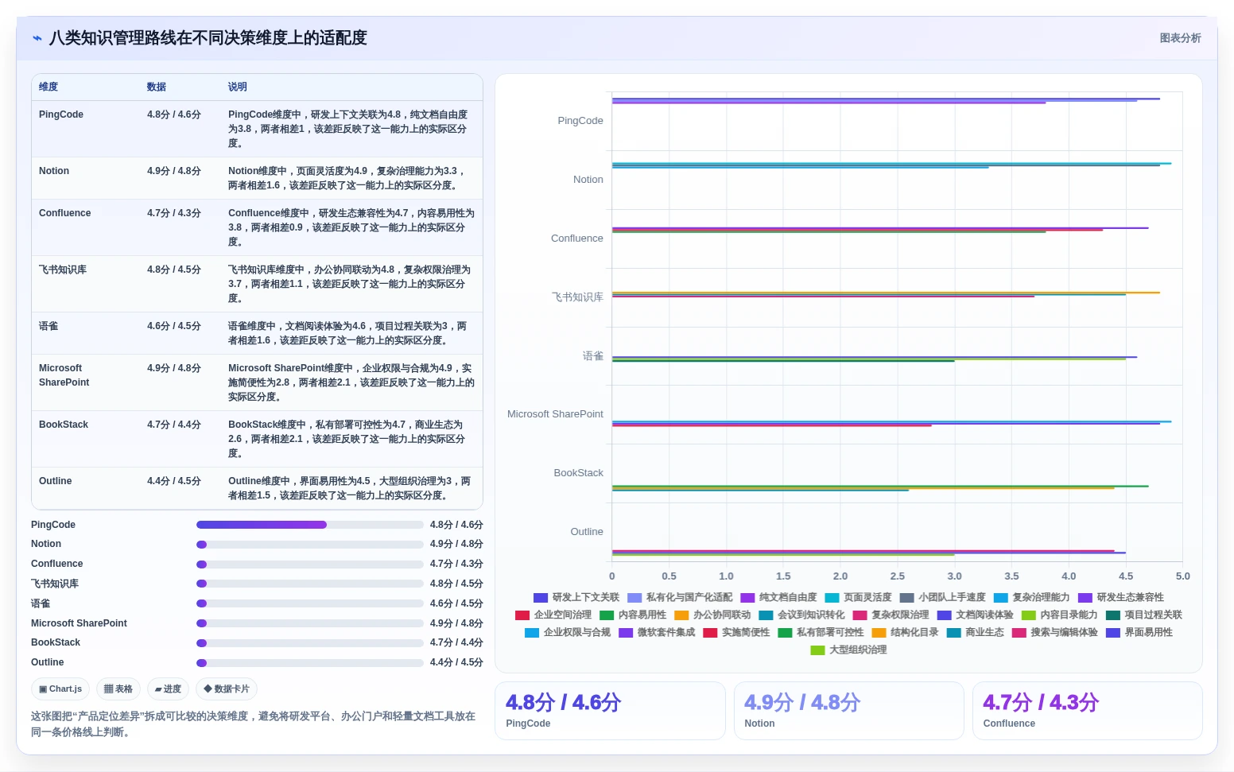Screen dimensions: 1234x772
Task: Show or hide 研发生态兼容性 in legend
Action: (x=1120, y=597)
